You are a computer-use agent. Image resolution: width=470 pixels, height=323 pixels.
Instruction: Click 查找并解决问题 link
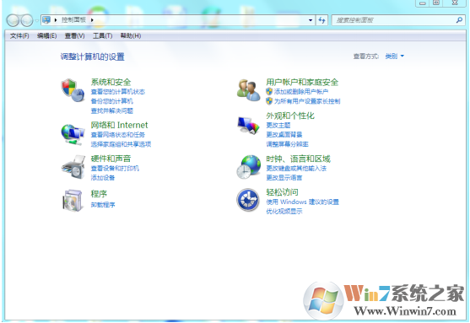[112, 110]
